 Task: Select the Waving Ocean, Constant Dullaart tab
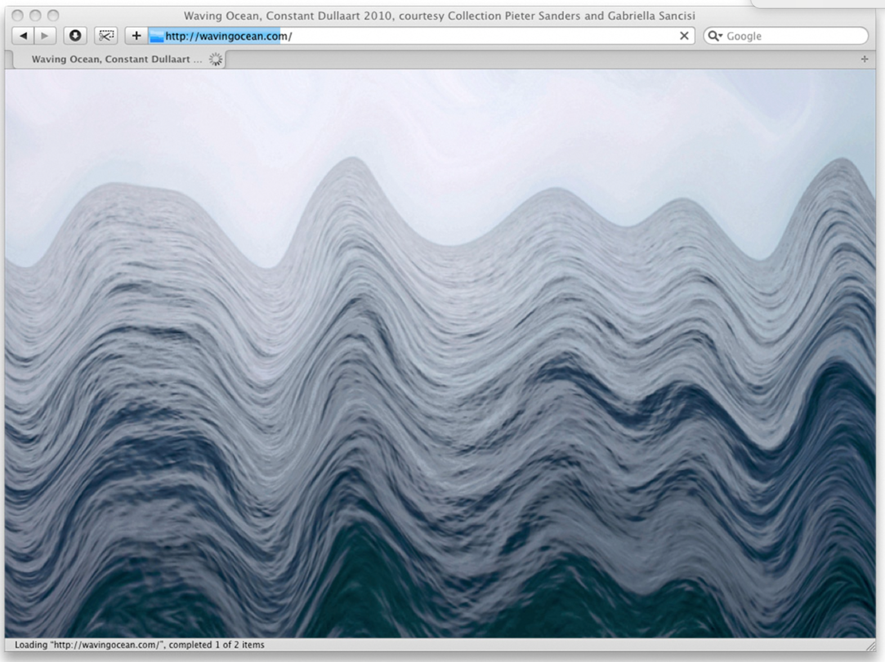click(119, 59)
